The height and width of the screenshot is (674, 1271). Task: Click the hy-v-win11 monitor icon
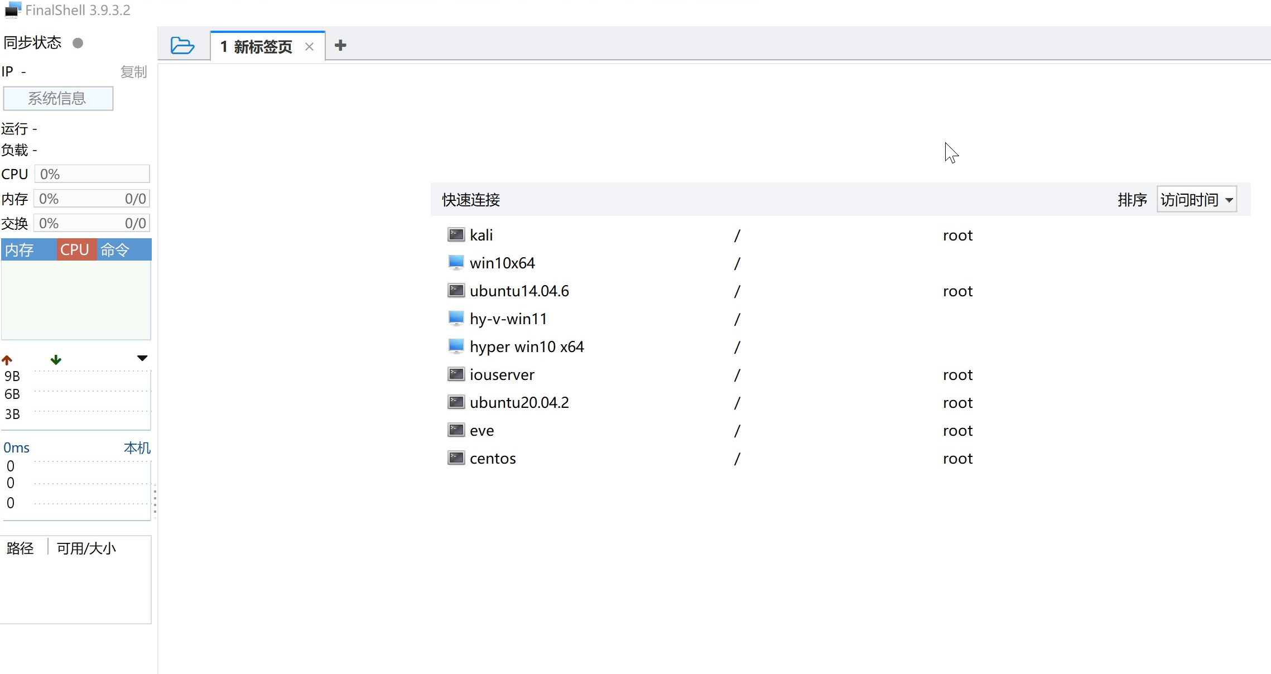click(456, 319)
